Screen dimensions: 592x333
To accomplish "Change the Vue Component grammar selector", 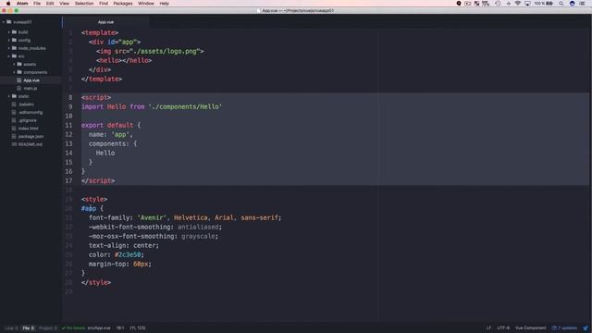I will [530, 328].
